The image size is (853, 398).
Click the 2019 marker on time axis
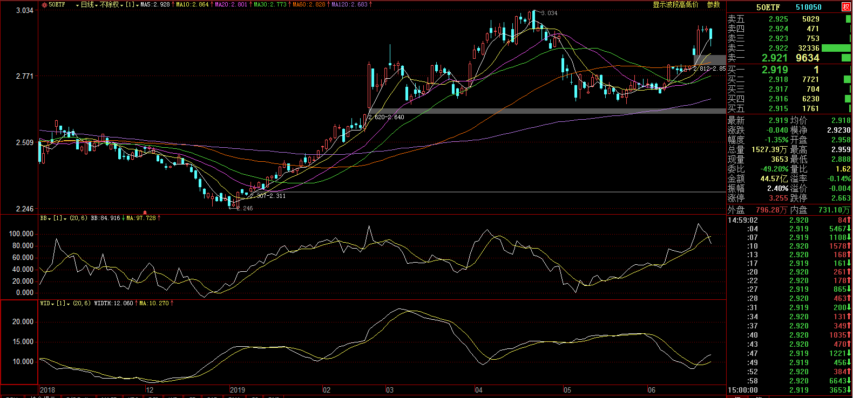(238, 390)
